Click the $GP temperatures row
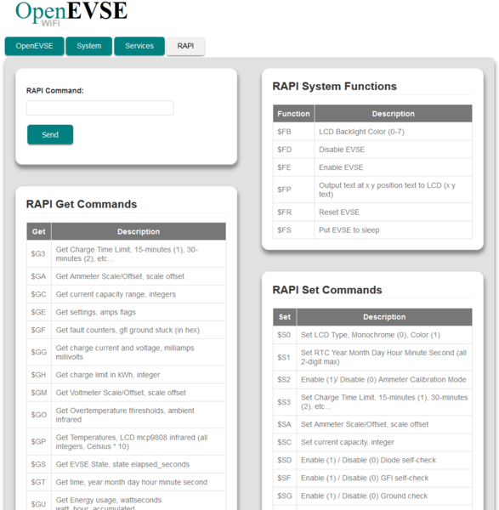 pos(126,442)
